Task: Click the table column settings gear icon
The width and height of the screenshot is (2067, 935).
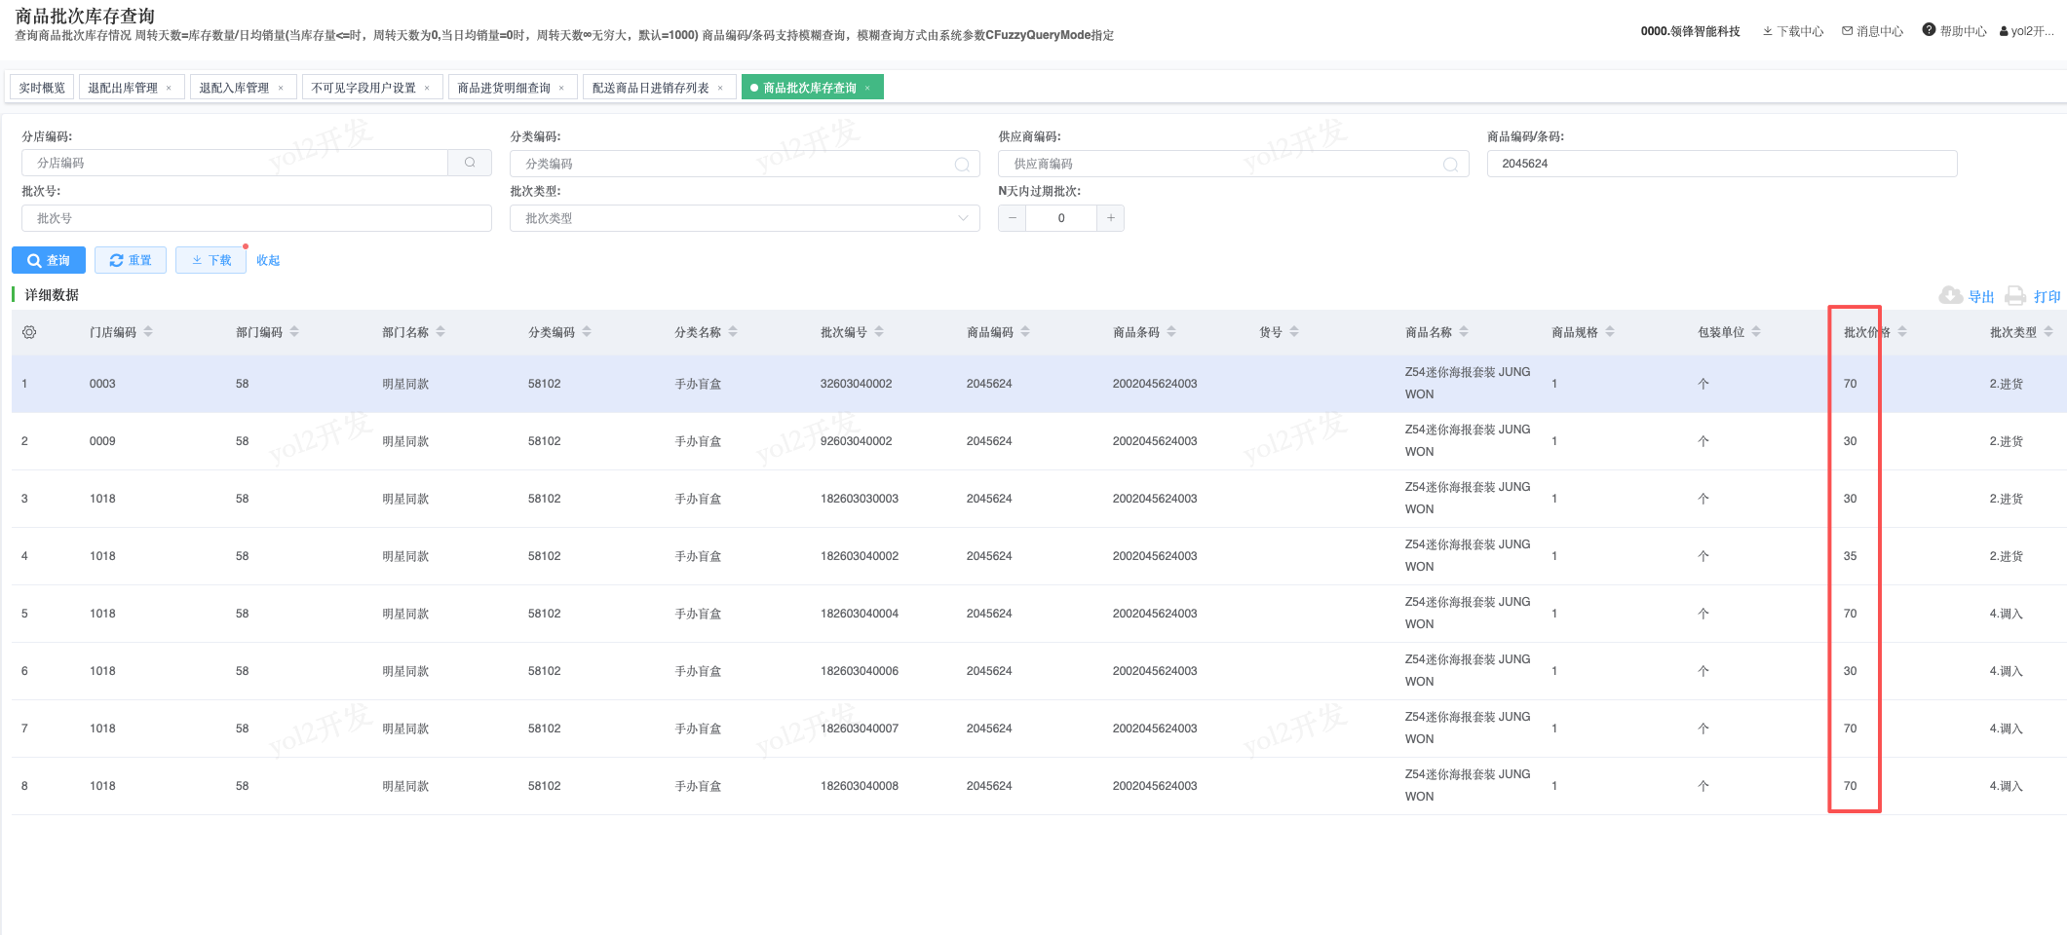Action: click(29, 332)
